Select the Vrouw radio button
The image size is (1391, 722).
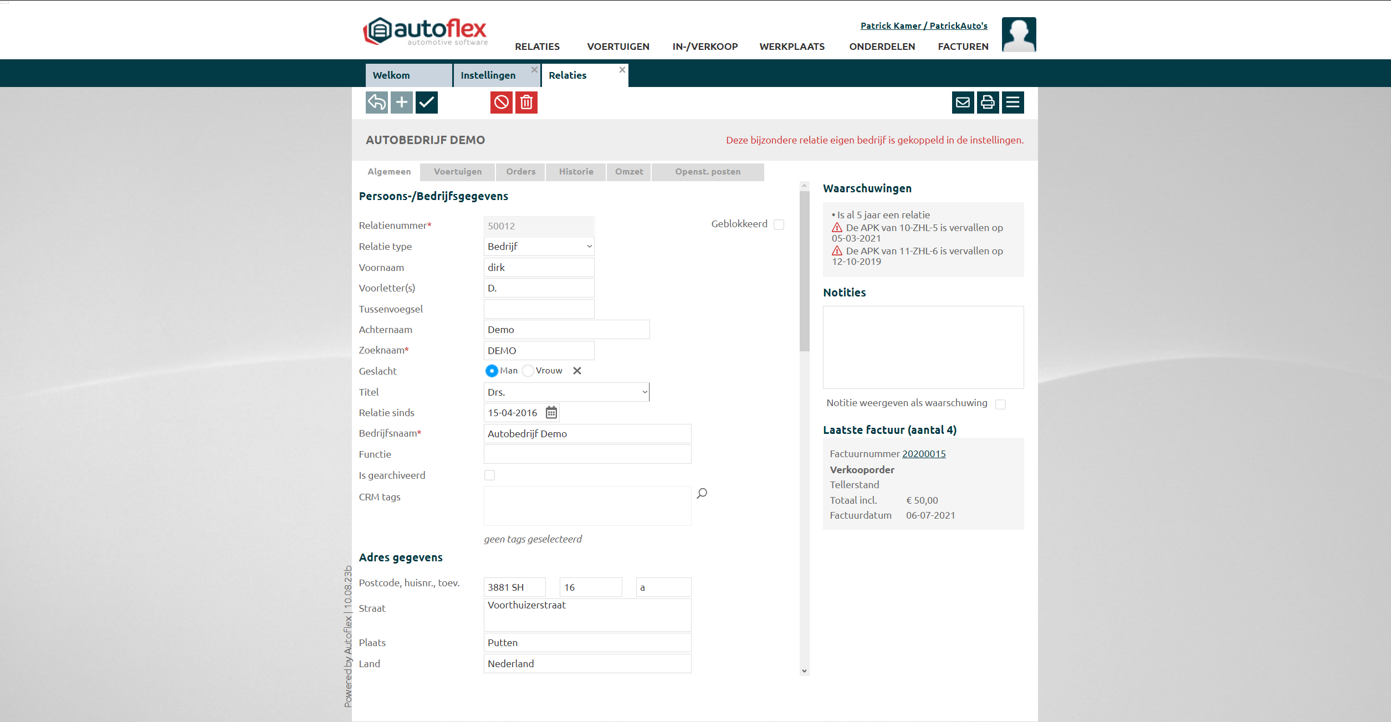click(528, 371)
